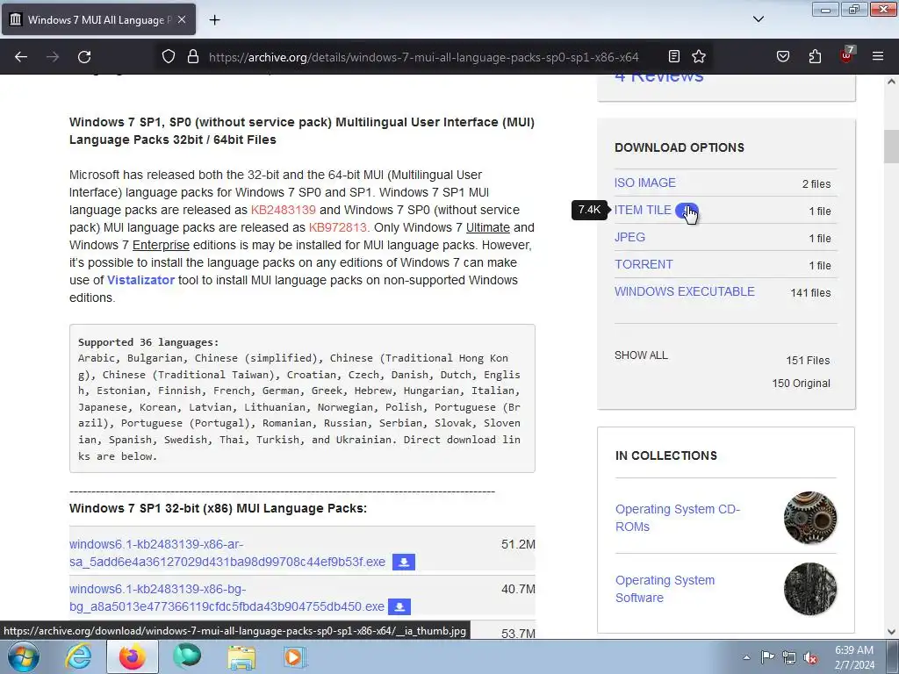Open the site security padlock icon
Image resolution: width=899 pixels, height=674 pixels.
(193, 56)
